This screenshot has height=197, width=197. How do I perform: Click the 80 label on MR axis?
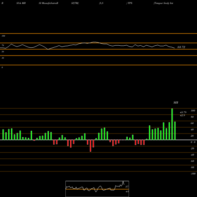pyautogui.click(x=192, y=117)
